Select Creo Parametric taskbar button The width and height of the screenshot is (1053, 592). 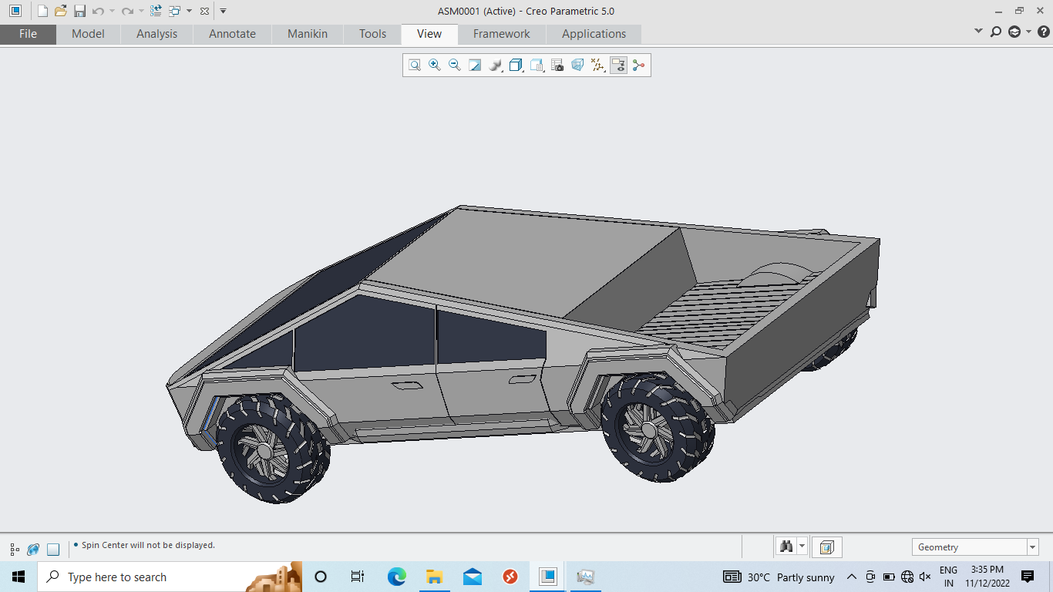point(547,577)
